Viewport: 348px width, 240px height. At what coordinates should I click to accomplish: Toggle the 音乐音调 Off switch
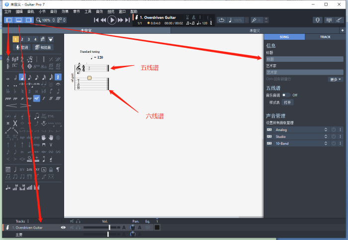[x=286, y=95]
